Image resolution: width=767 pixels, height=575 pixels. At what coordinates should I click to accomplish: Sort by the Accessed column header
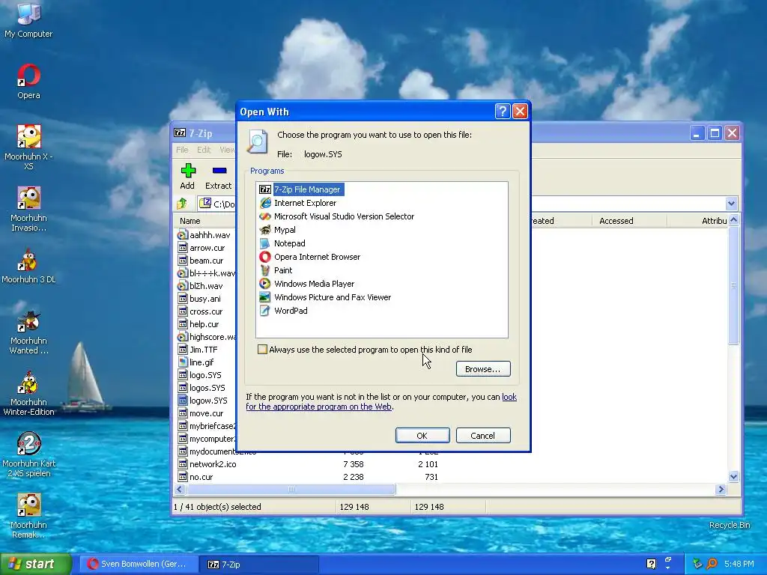click(629, 221)
